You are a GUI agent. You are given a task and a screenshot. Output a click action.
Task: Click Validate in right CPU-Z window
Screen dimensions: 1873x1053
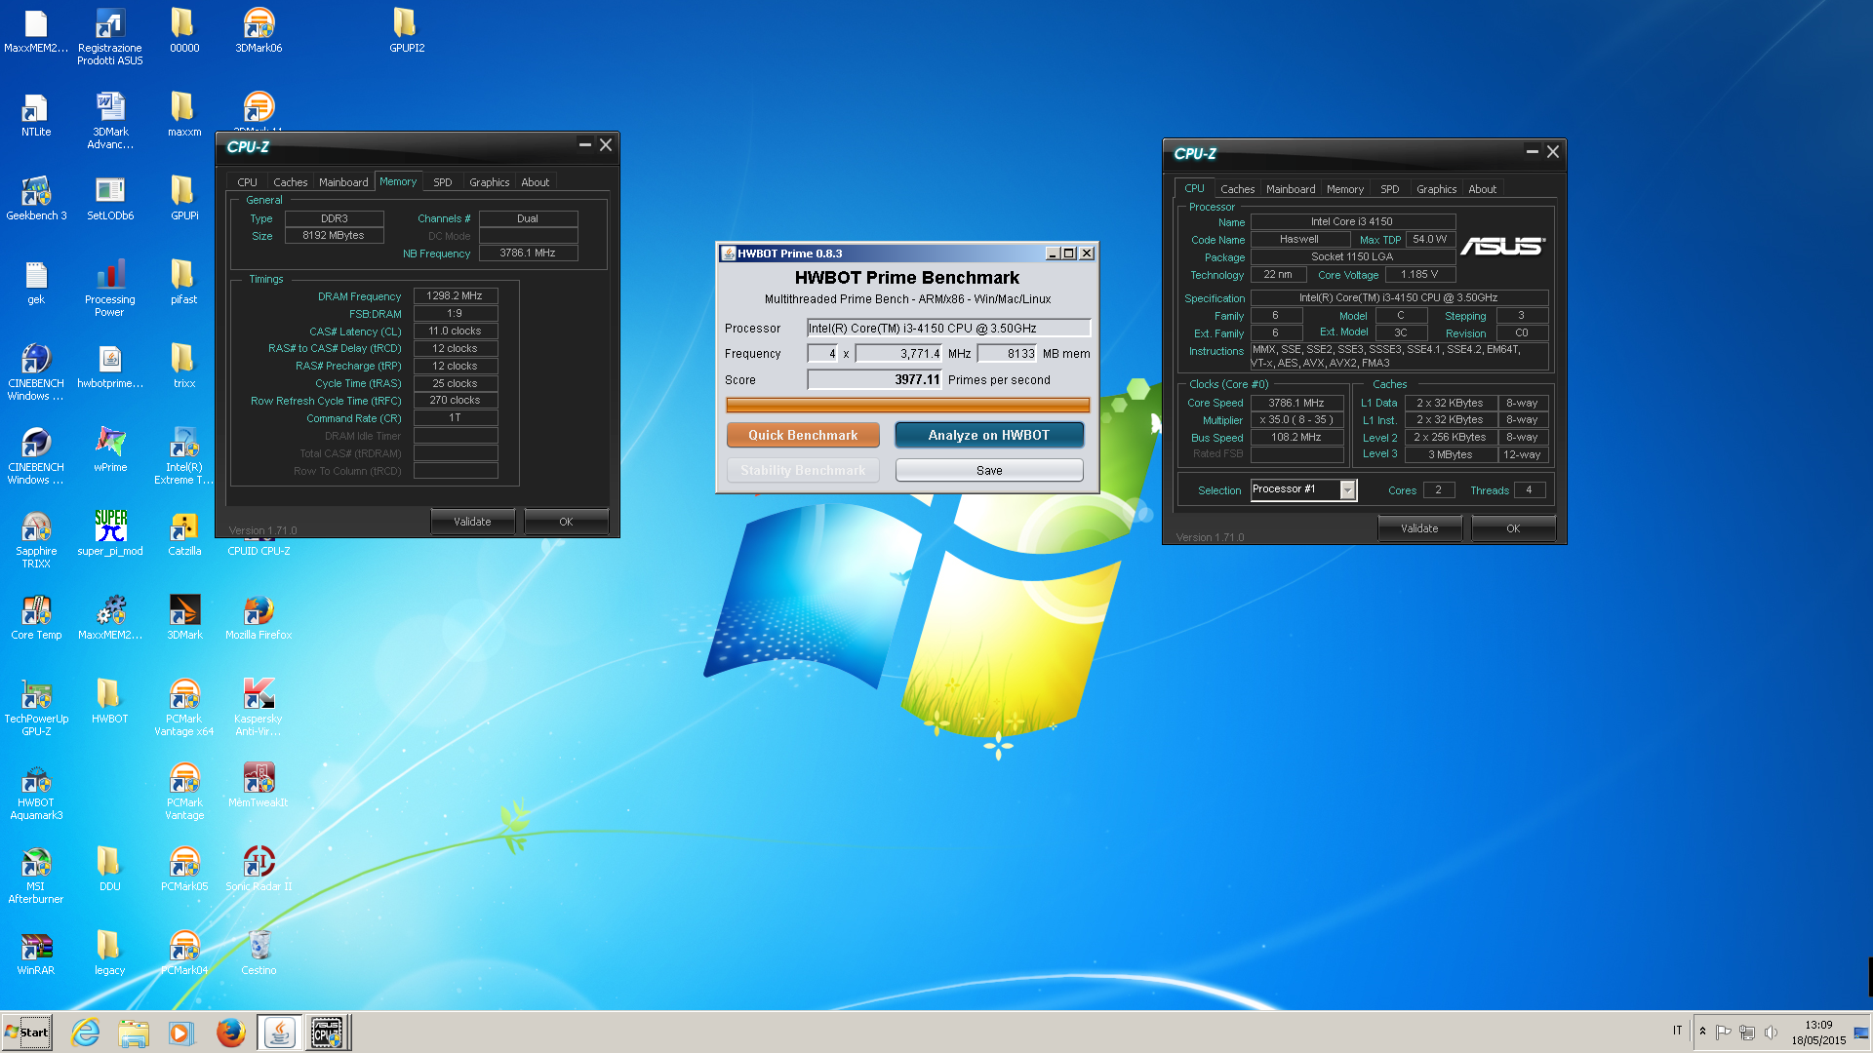[x=1419, y=528]
